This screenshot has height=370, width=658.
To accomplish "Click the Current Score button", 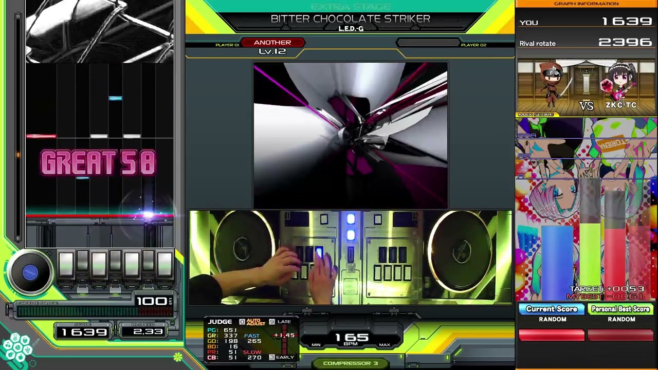I will click(x=552, y=309).
